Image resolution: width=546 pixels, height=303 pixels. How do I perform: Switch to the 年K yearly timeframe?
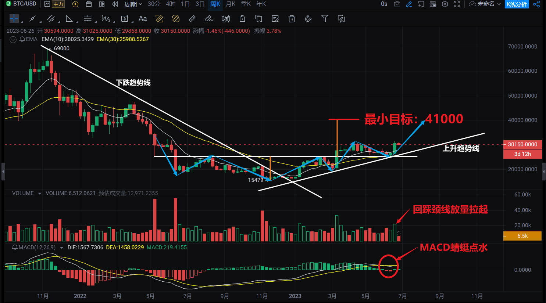pyautogui.click(x=261, y=4)
